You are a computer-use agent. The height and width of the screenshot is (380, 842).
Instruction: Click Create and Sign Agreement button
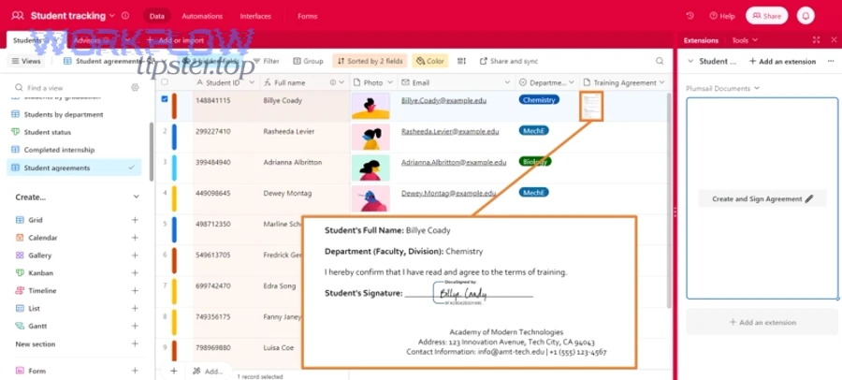pyautogui.click(x=762, y=198)
